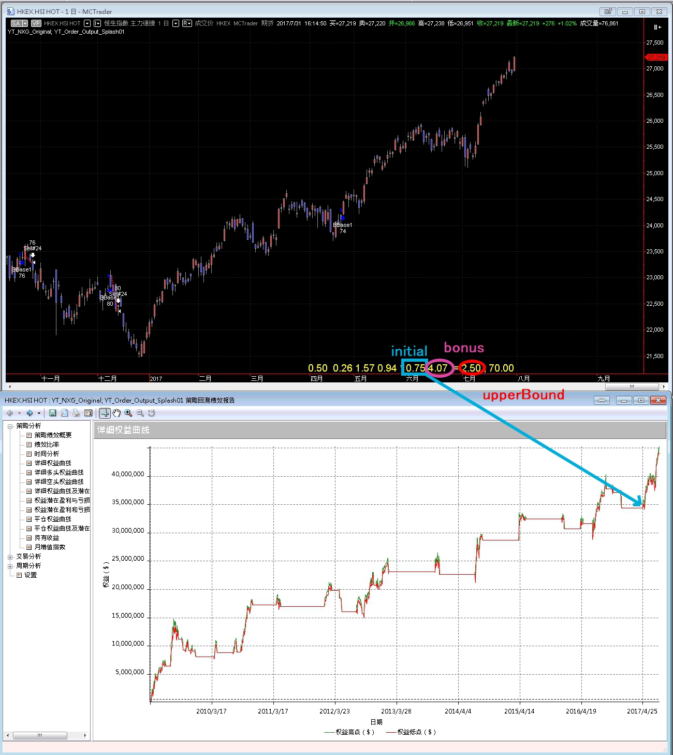Viewport: 673px width, 755px height.
Task: Toggle the VP button on chart status line
Action: pyautogui.click(x=36, y=23)
